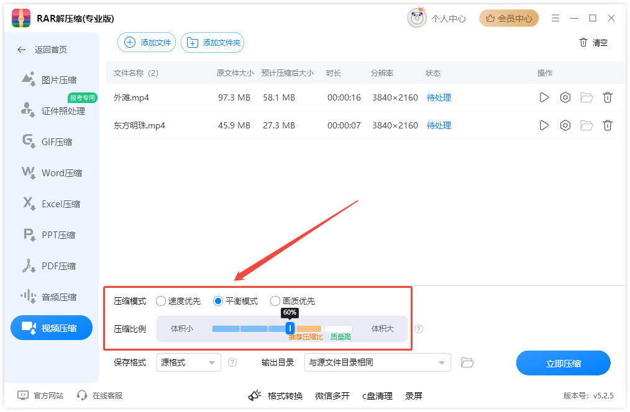The image size is (630, 412).
Task: Open Word压缩 in sidebar
Action: [52, 173]
